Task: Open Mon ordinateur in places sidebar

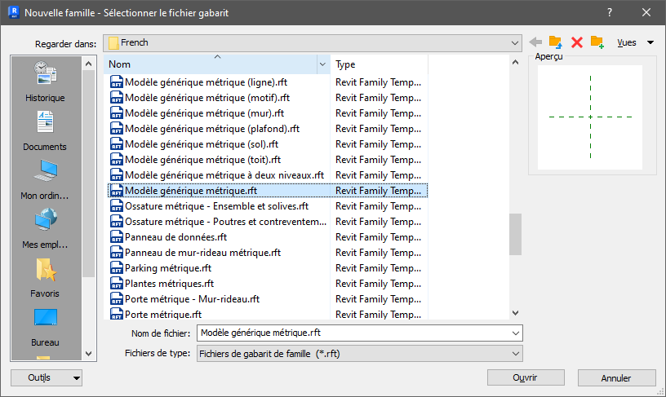Action: 45,180
